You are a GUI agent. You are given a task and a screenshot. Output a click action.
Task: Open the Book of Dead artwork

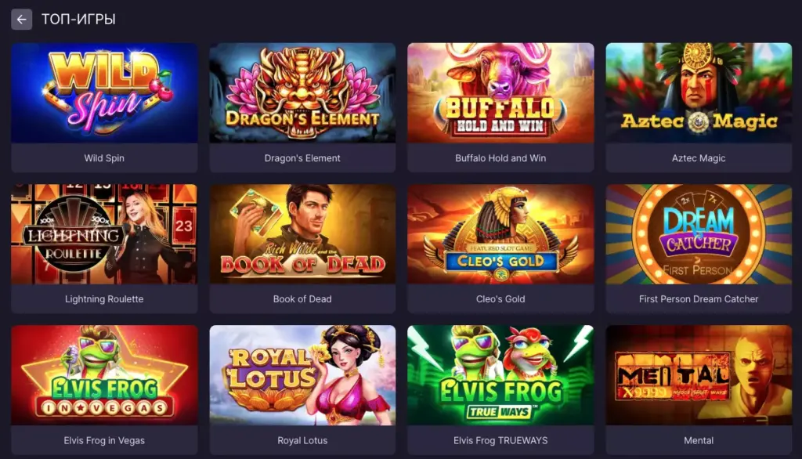tap(302, 234)
